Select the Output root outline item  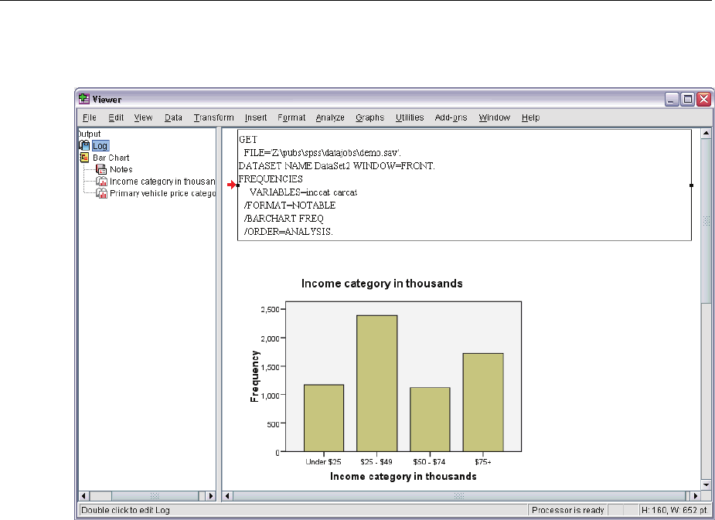(90, 134)
